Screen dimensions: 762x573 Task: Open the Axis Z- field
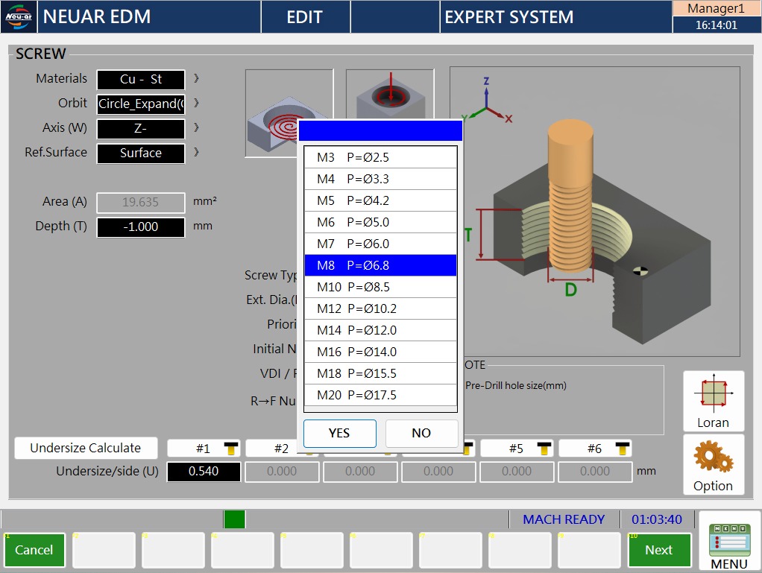tap(141, 129)
